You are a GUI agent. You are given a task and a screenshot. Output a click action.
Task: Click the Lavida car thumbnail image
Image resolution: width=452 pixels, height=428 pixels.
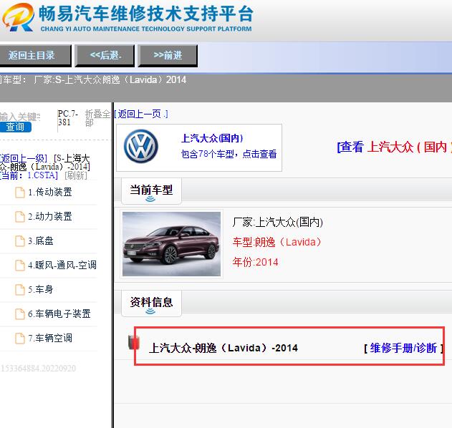pos(171,244)
